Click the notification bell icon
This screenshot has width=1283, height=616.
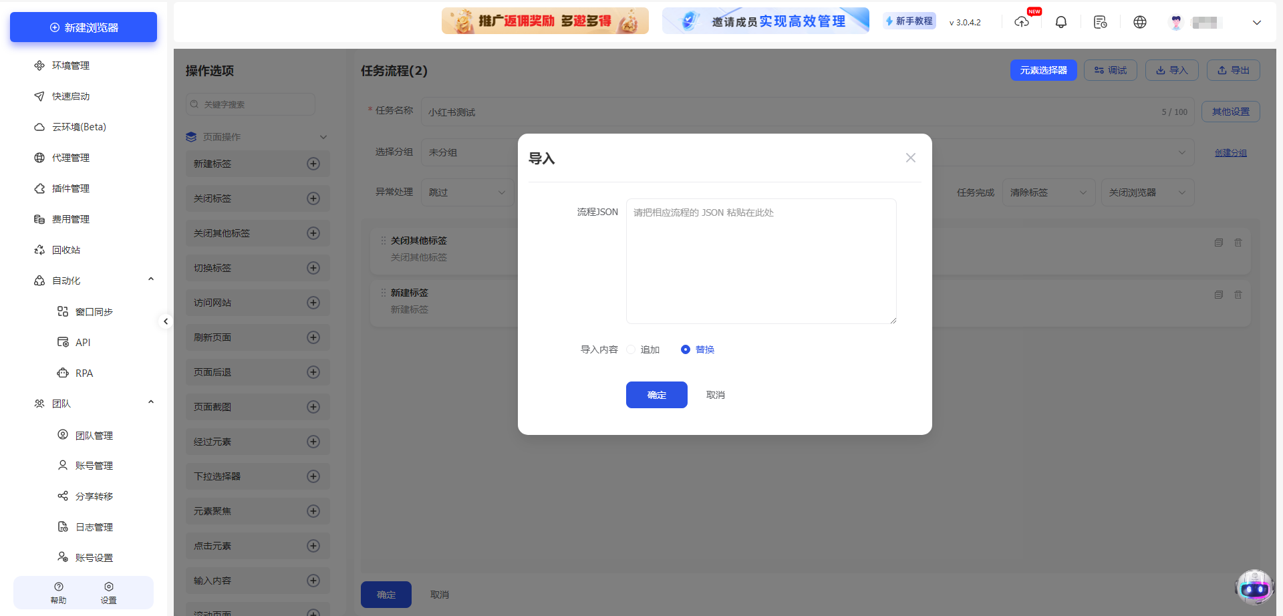(x=1060, y=22)
